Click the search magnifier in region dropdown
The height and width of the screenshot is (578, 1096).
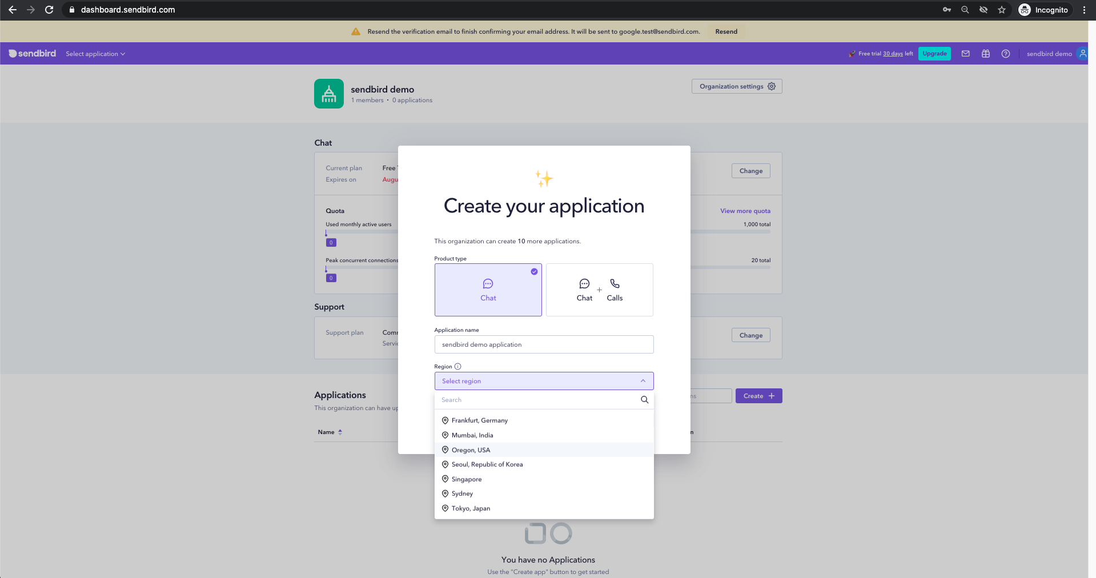pos(644,400)
